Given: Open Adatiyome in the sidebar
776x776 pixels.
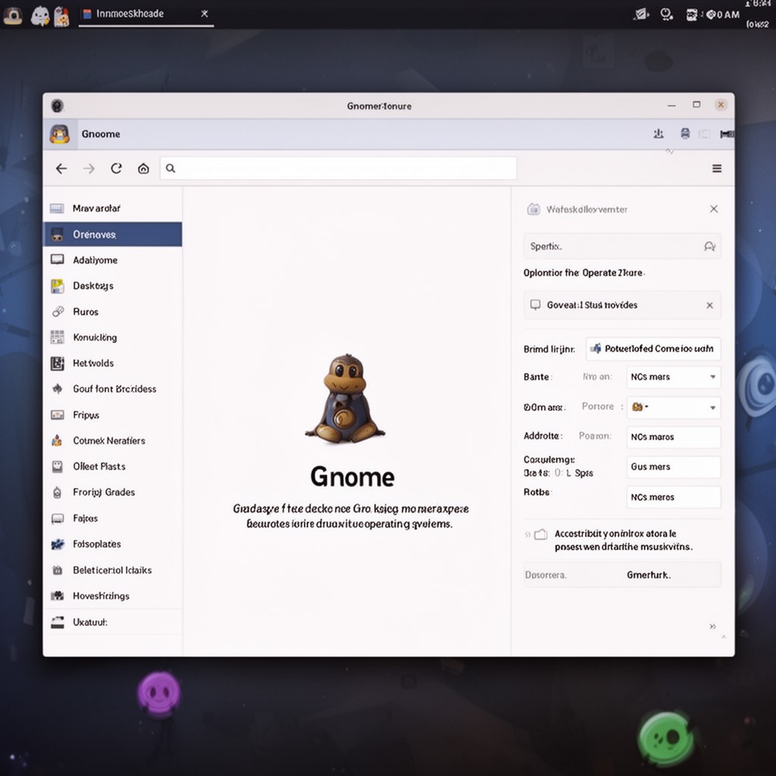Looking at the screenshot, I should coord(113,260).
